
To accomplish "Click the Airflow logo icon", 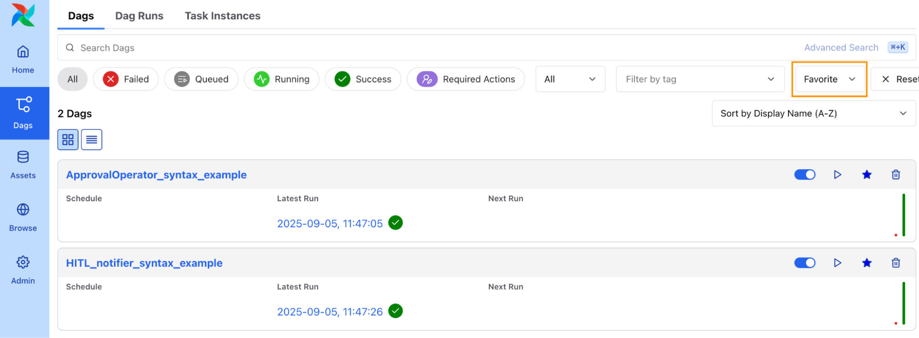I will pos(23,15).
